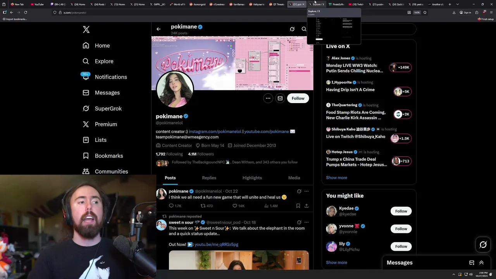Open Bookmarks in the sidebar
Image resolution: width=496 pixels, height=279 pixels.
103,156
